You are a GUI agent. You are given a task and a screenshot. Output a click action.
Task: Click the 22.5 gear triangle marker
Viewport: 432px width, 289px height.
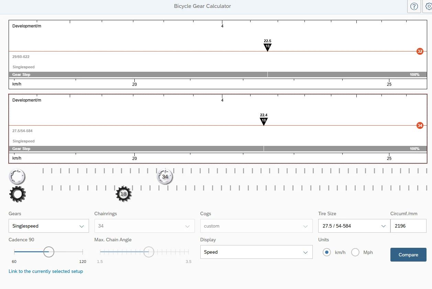[x=267, y=47]
